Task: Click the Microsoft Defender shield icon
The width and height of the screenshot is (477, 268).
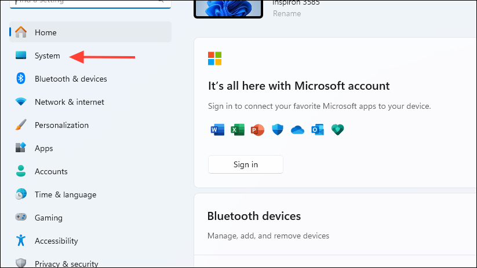Action: pyautogui.click(x=278, y=130)
